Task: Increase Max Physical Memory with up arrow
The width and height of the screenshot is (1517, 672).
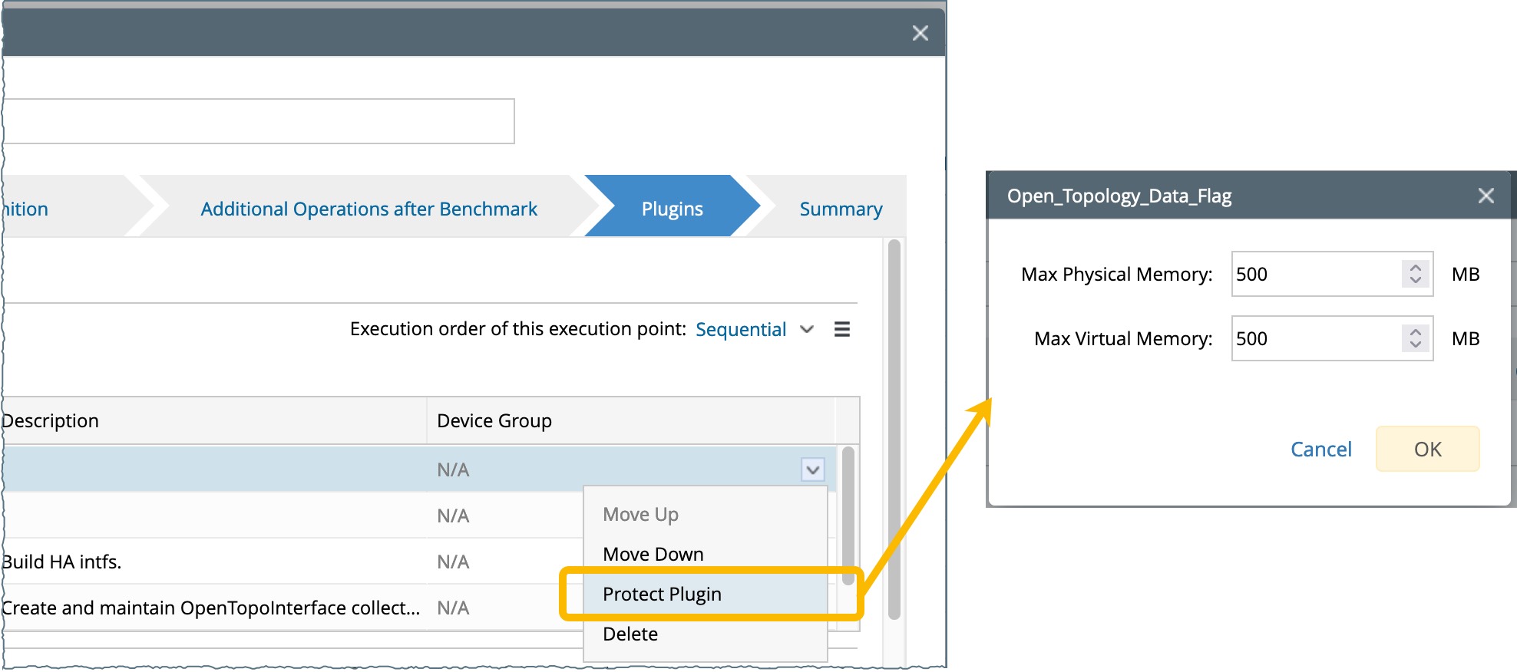Action: (1416, 268)
